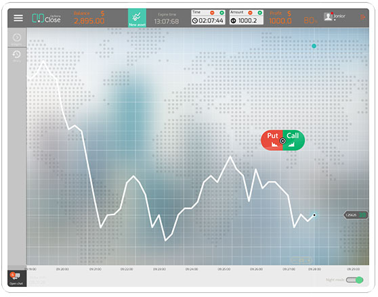Click the Jonior user profile avatar
The width and height of the screenshot is (378, 297).
click(x=329, y=17)
